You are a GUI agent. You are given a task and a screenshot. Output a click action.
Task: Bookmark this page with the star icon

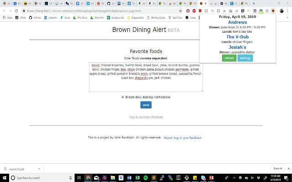click(180, 11)
